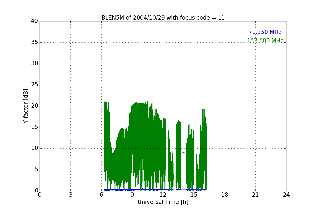Select the 71.250 MHz legend label
This screenshot has width=318, height=212.
click(265, 32)
